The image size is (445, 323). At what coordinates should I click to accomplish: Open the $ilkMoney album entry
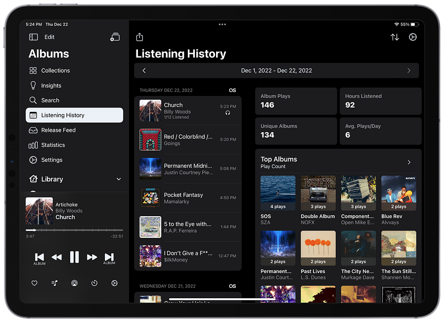point(188,256)
